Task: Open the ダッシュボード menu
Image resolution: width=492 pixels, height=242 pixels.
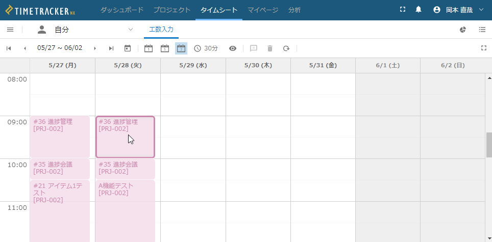Action: (121, 10)
